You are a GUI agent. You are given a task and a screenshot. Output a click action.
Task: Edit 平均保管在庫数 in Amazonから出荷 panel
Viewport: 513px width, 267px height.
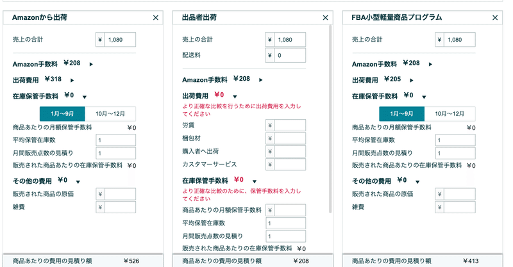(116, 140)
